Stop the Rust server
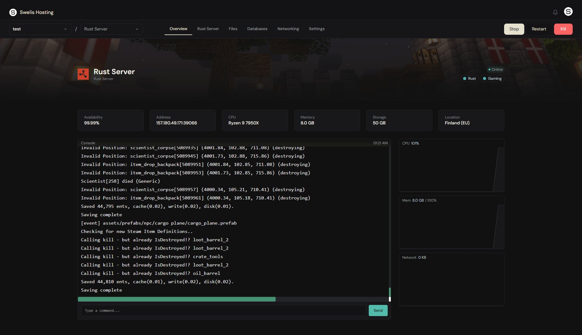 pyautogui.click(x=514, y=29)
